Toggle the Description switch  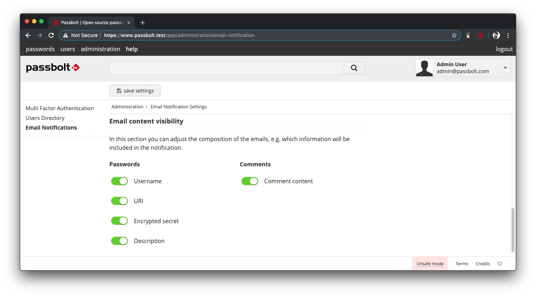click(x=120, y=241)
